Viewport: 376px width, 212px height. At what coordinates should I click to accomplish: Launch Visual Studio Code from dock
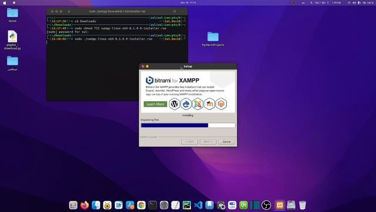[199, 206]
